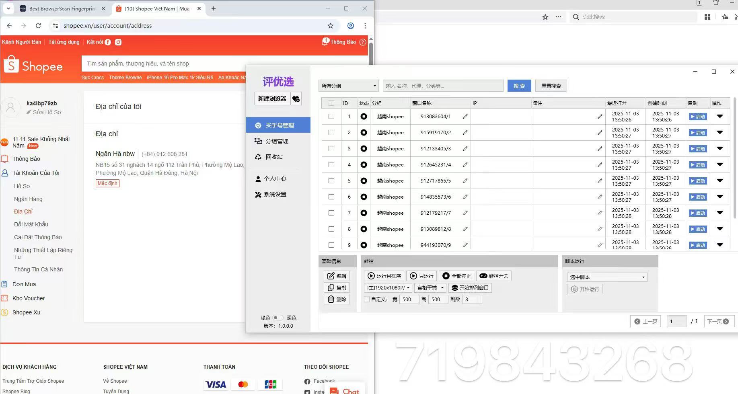Enable the 自定义 custom size checkbox
738x394 pixels.
pyautogui.click(x=367, y=300)
